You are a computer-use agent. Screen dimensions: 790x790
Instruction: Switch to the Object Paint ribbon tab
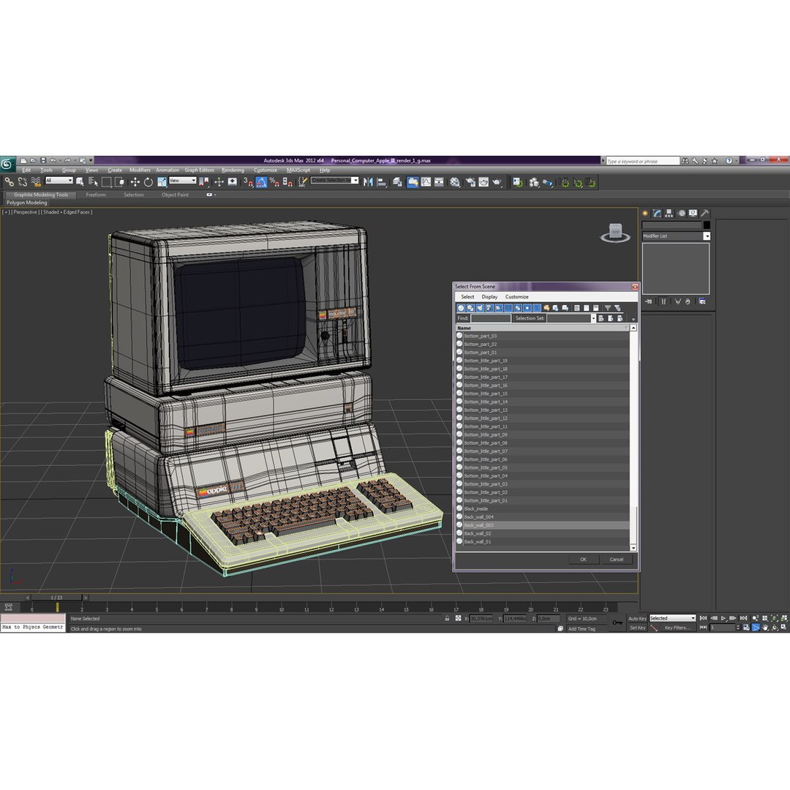(x=175, y=195)
